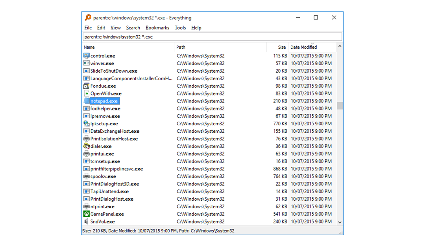Select the printui.exe file name
This screenshot has width=425, height=247.
coord(102,154)
